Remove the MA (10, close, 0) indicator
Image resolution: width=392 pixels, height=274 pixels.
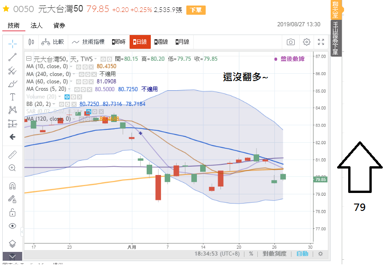tap(91, 67)
